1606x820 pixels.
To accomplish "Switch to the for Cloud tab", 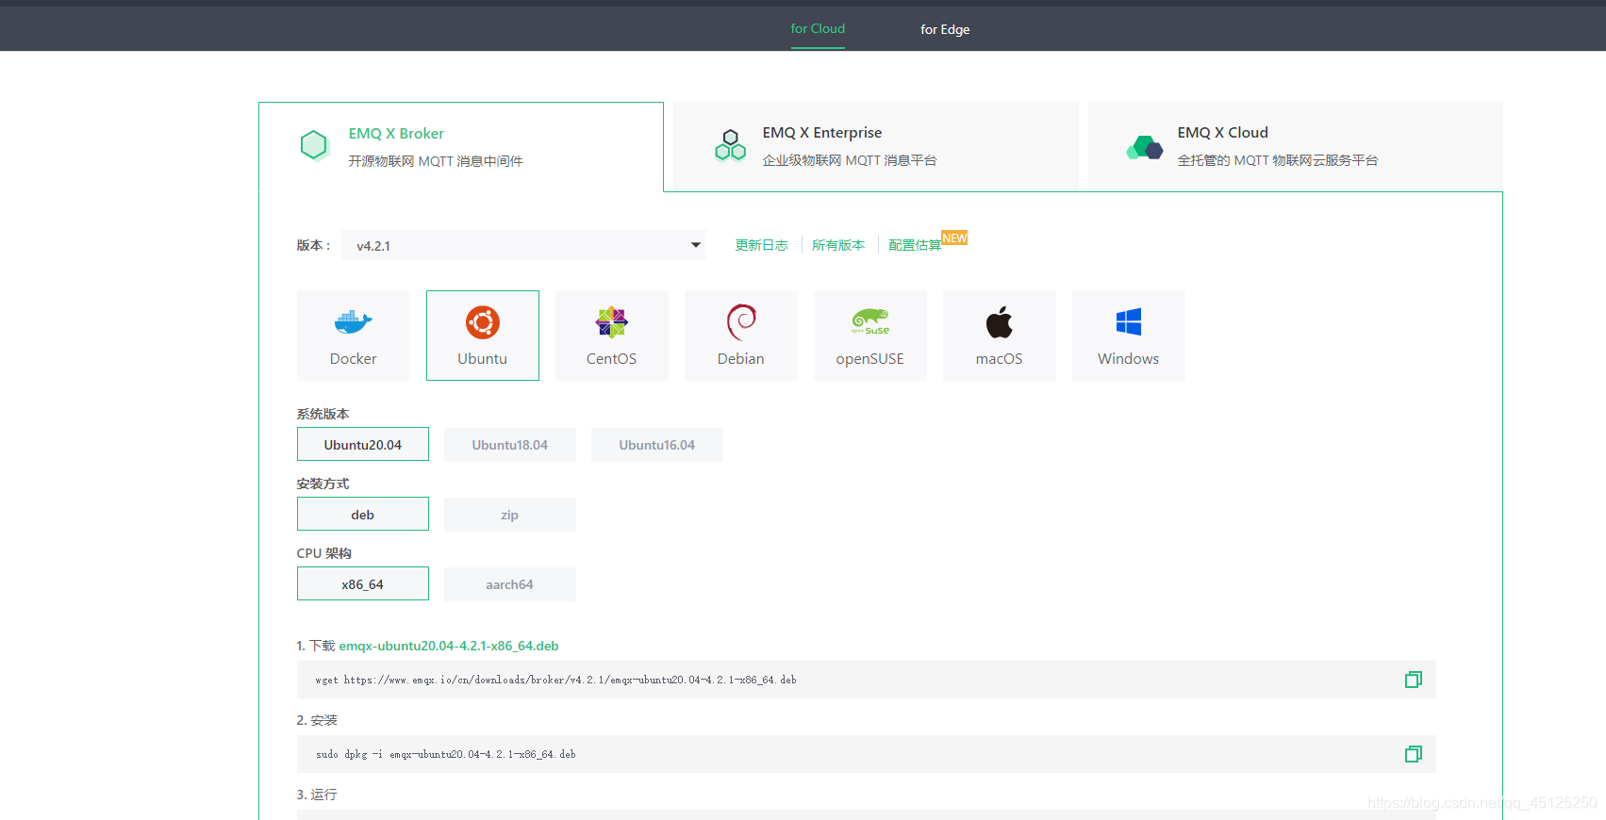I will pyautogui.click(x=818, y=29).
